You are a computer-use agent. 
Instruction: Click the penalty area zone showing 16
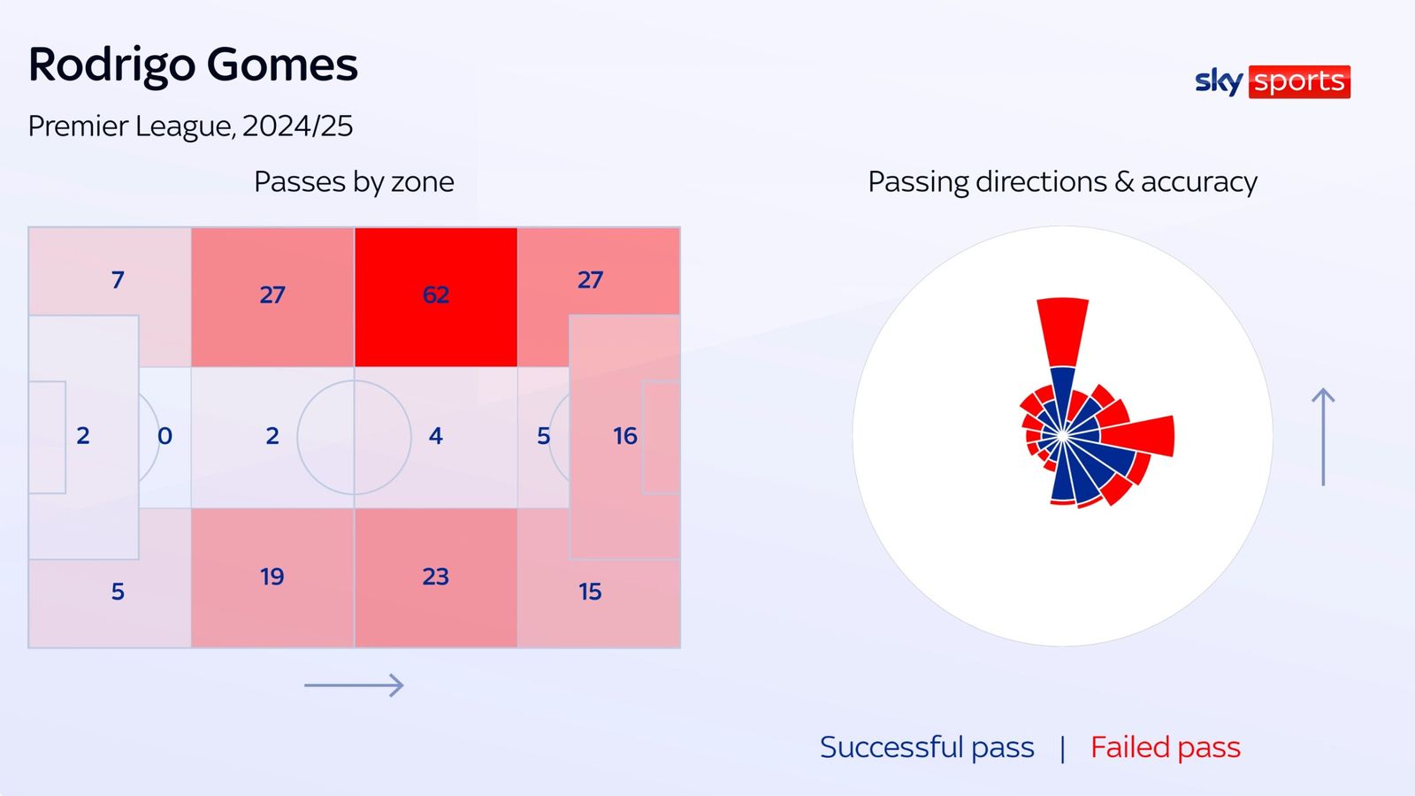tap(624, 436)
